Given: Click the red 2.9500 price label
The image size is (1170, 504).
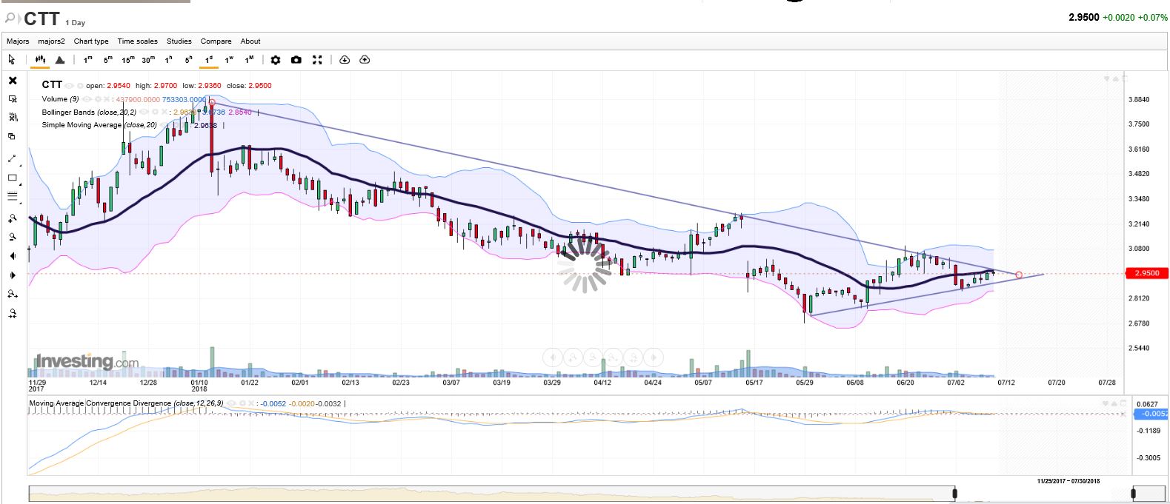Looking at the screenshot, I should click(1146, 273).
